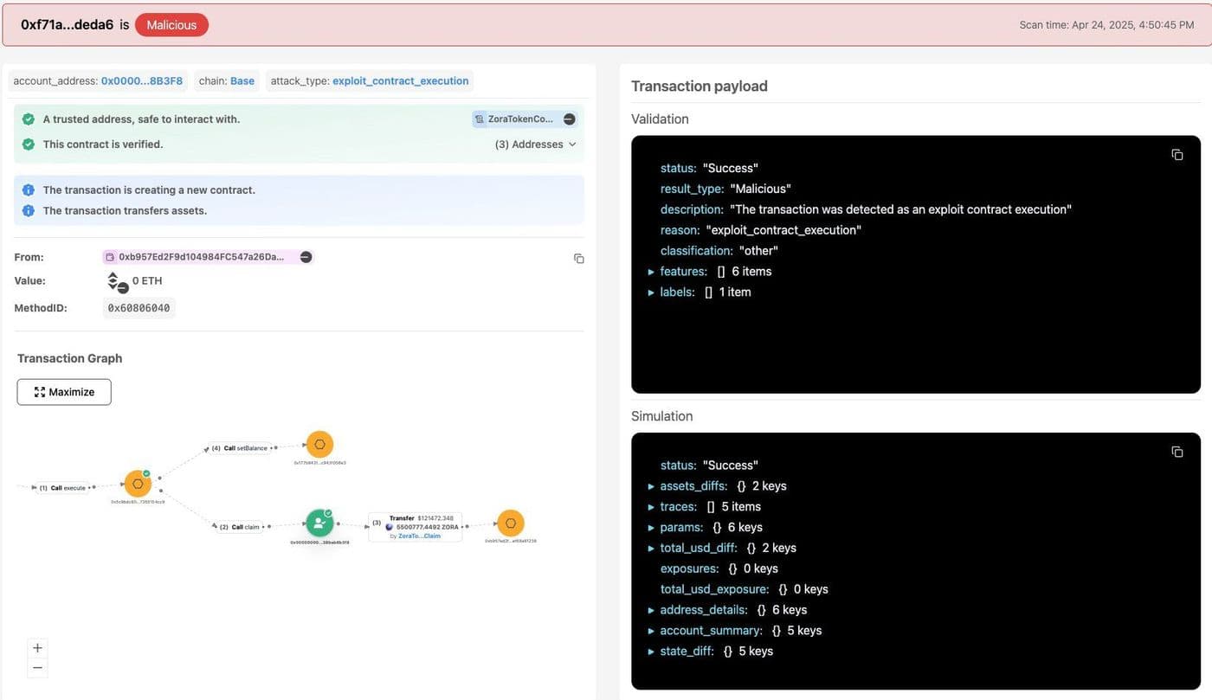Open account address 0x0000...8B3F8 link
The height and width of the screenshot is (700, 1212).
(x=142, y=81)
